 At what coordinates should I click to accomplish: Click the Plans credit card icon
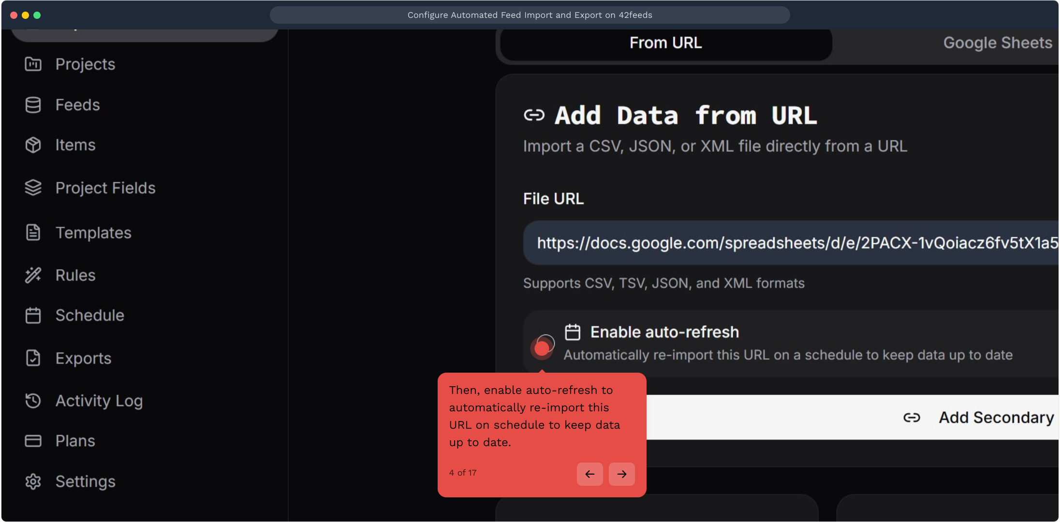tap(33, 441)
